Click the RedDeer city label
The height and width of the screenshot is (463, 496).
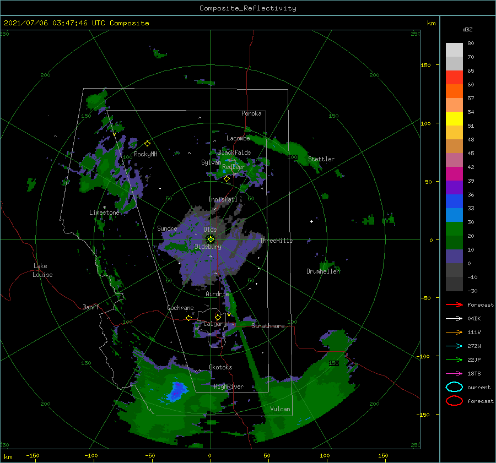(x=234, y=167)
